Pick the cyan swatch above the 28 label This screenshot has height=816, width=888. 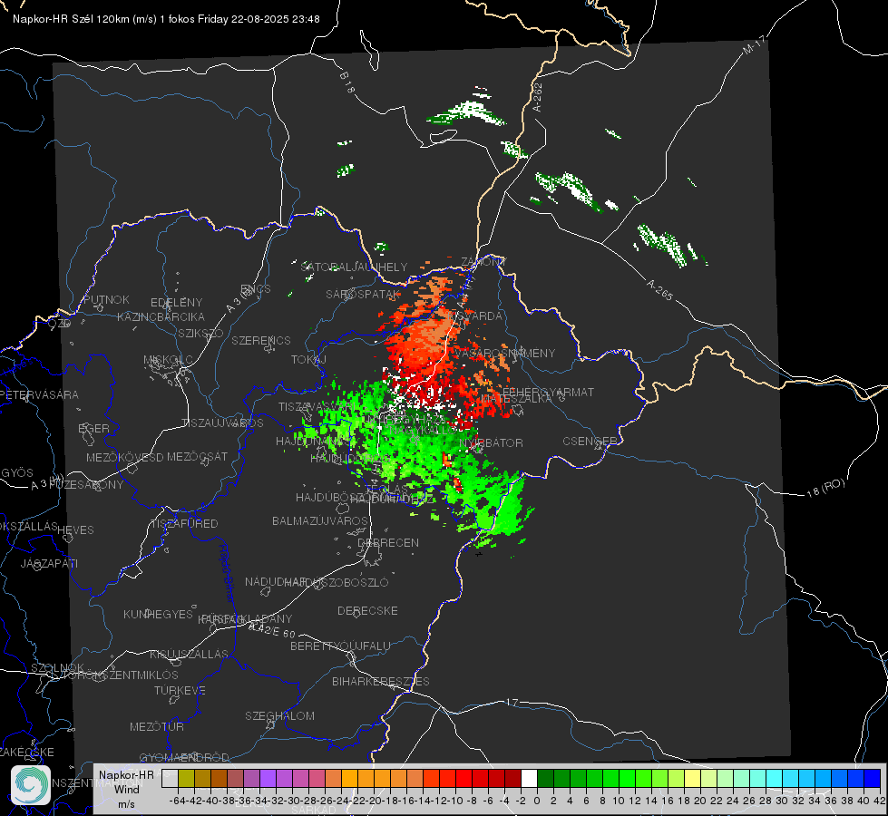775,778
